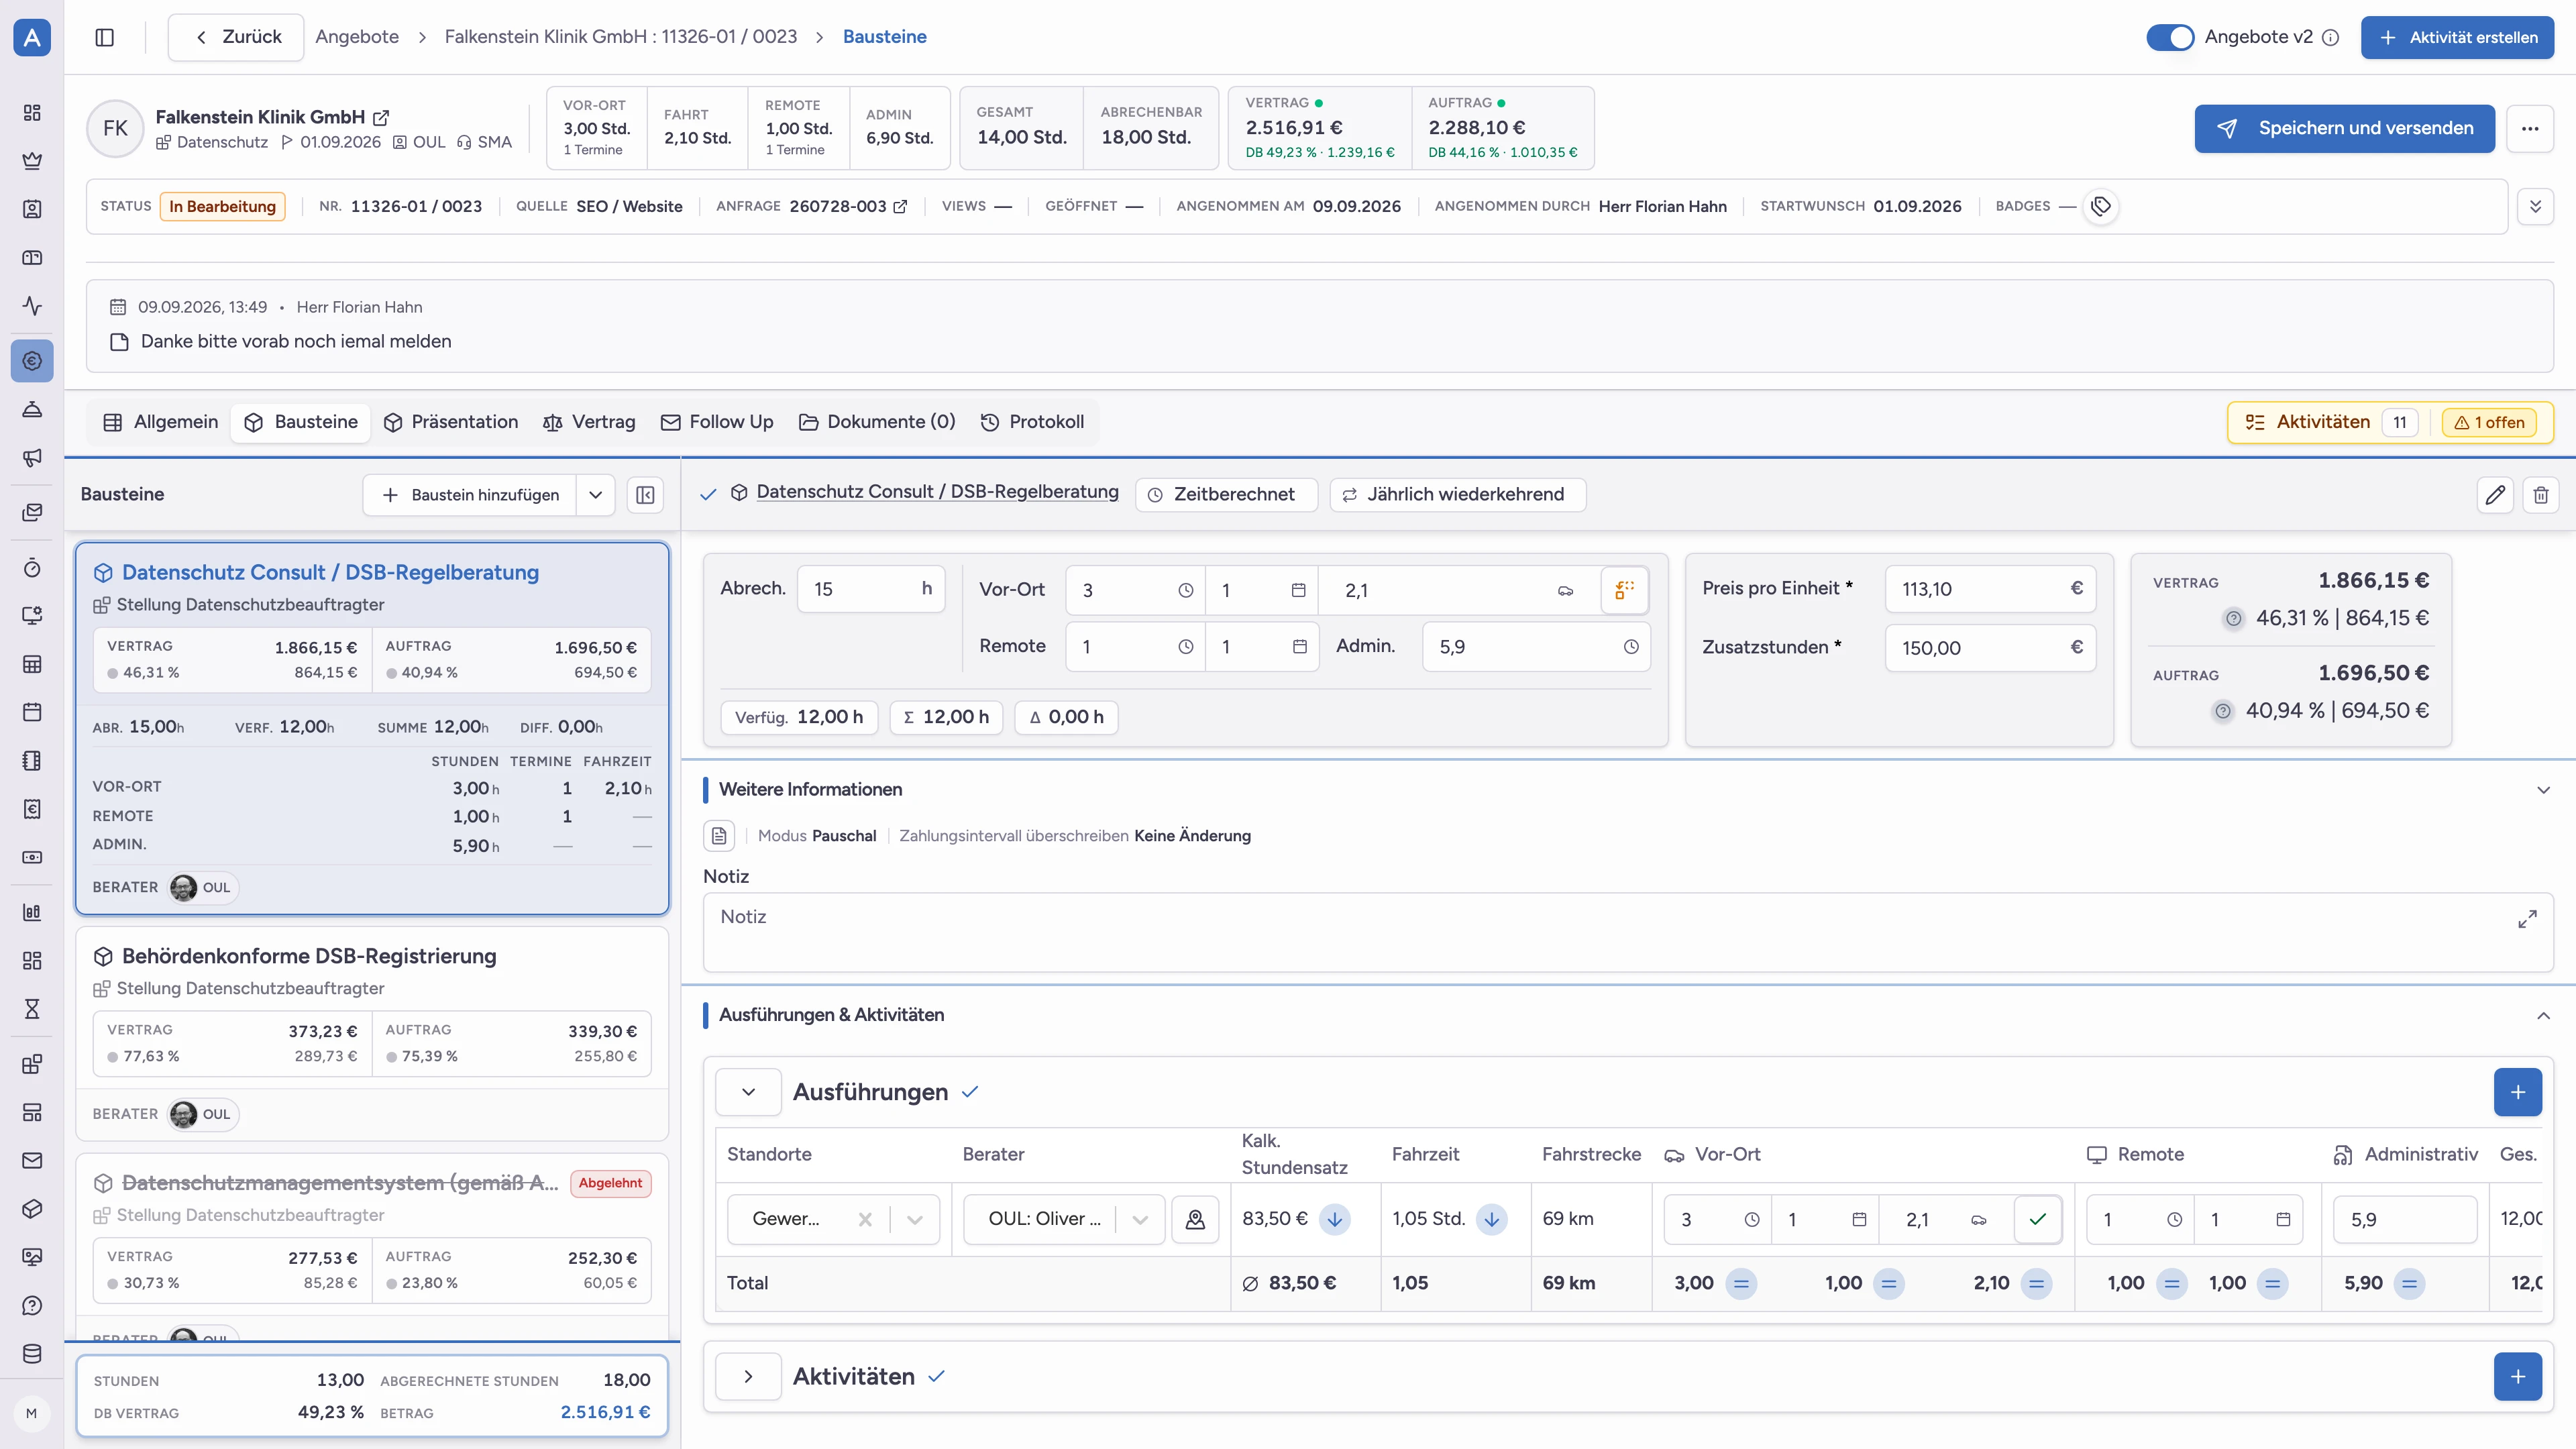
Task: Open the badges tag icon
Action: point(2101,206)
